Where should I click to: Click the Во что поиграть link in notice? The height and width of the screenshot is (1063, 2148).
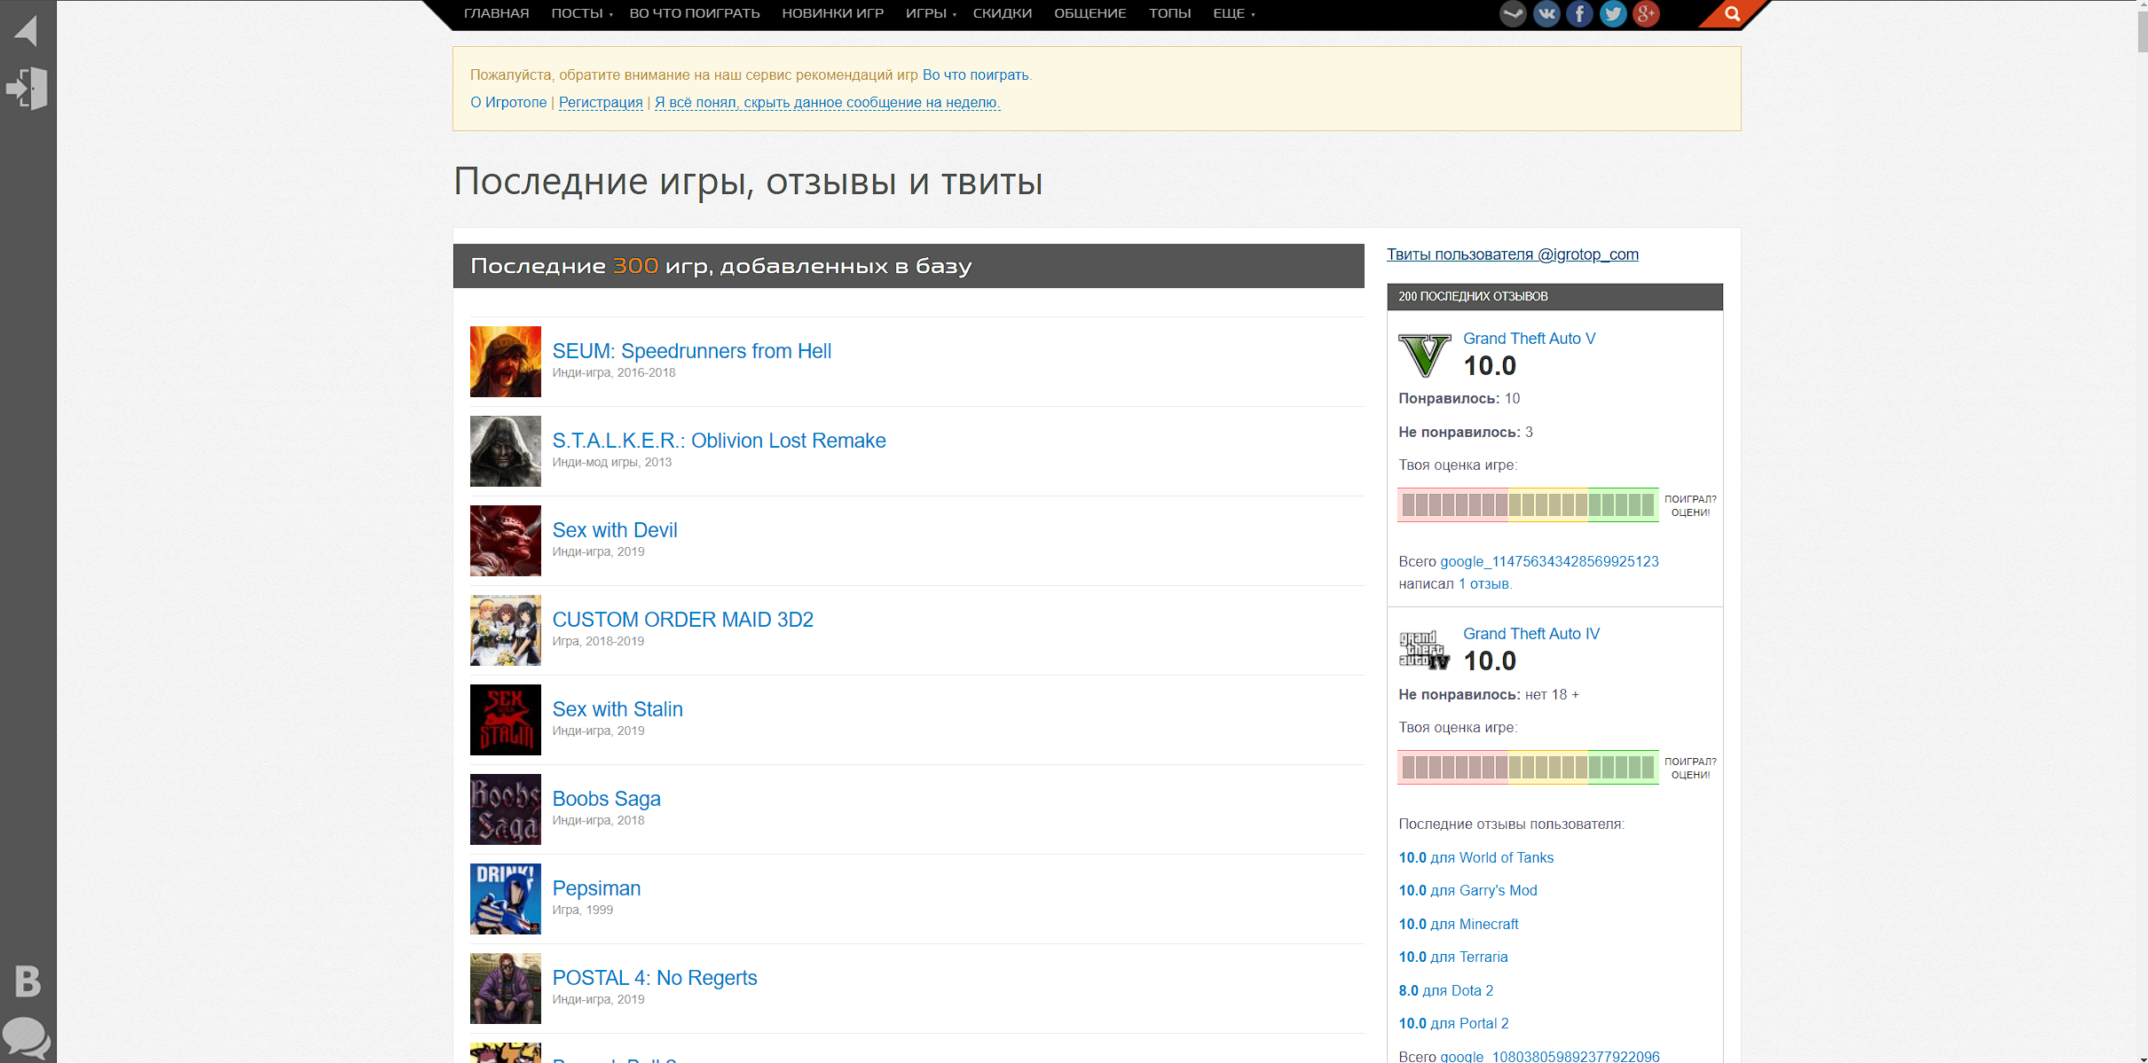(x=975, y=74)
